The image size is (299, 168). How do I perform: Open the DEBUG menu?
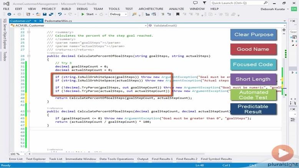pos(82,9)
